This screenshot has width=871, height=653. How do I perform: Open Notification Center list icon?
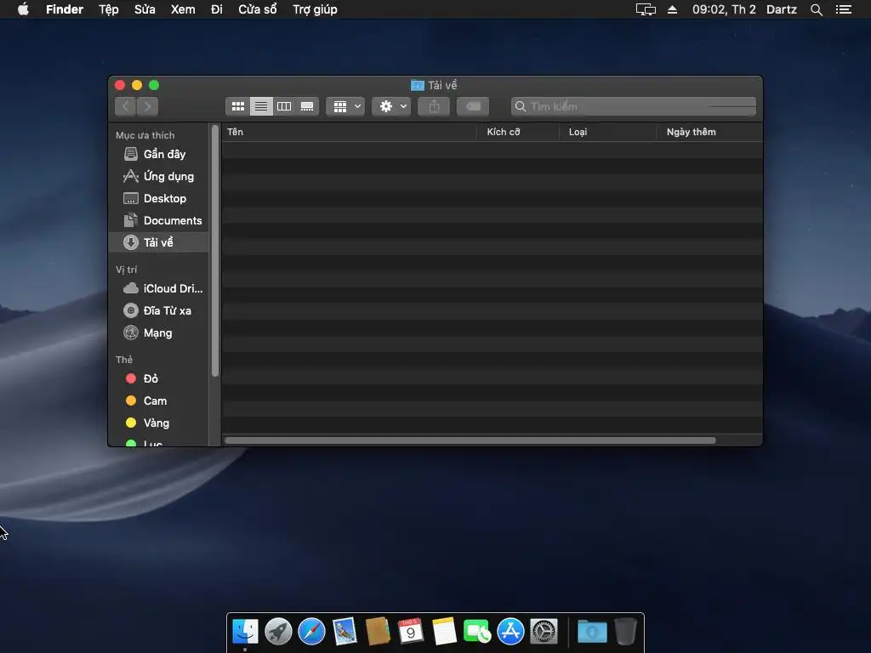pos(844,9)
